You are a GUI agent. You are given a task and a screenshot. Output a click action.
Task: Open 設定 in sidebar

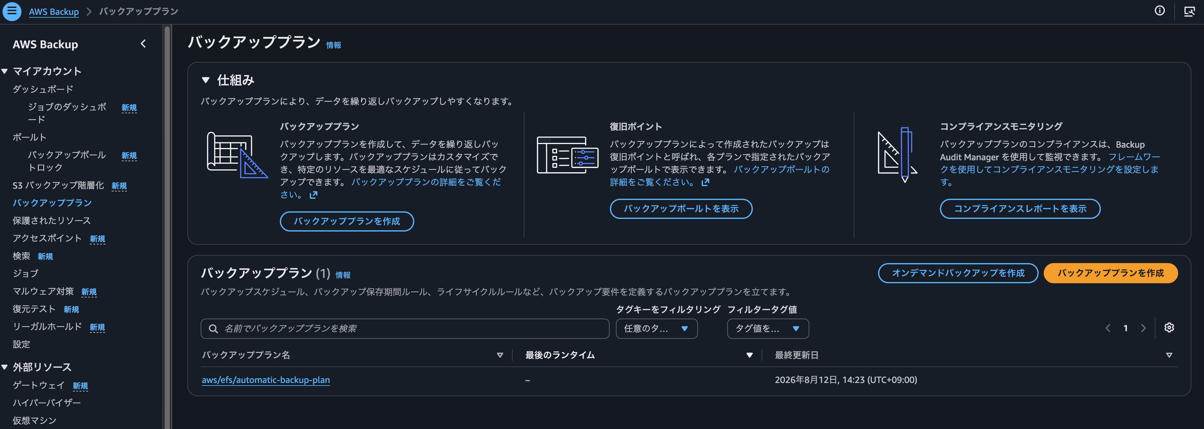(21, 344)
